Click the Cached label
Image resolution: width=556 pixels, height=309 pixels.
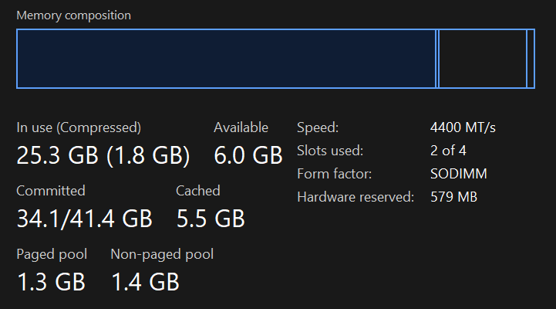pyautogui.click(x=197, y=191)
